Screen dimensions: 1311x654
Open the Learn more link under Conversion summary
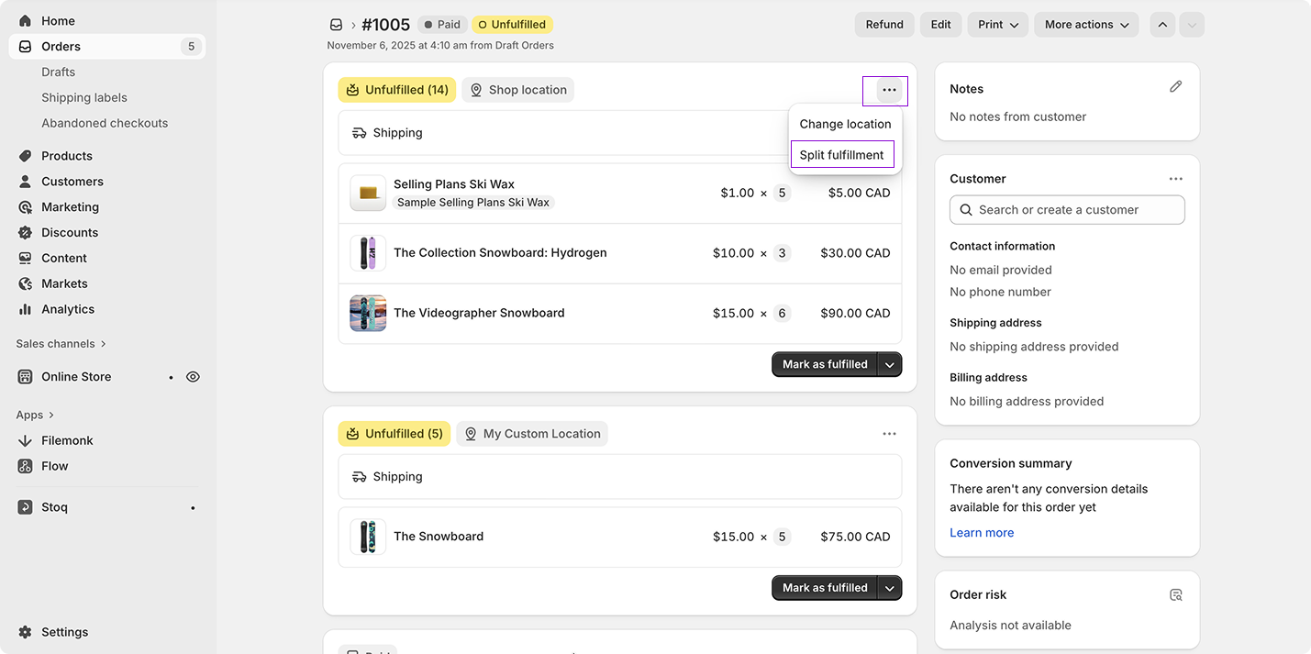(x=981, y=532)
